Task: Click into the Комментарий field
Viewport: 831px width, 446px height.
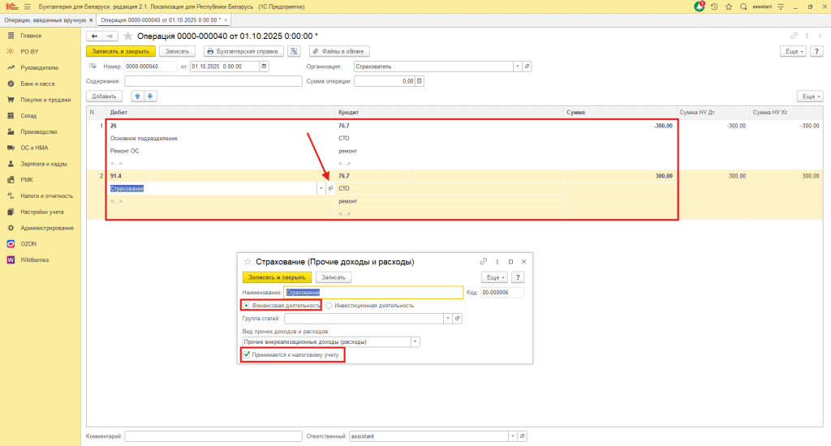Action: 213,436
